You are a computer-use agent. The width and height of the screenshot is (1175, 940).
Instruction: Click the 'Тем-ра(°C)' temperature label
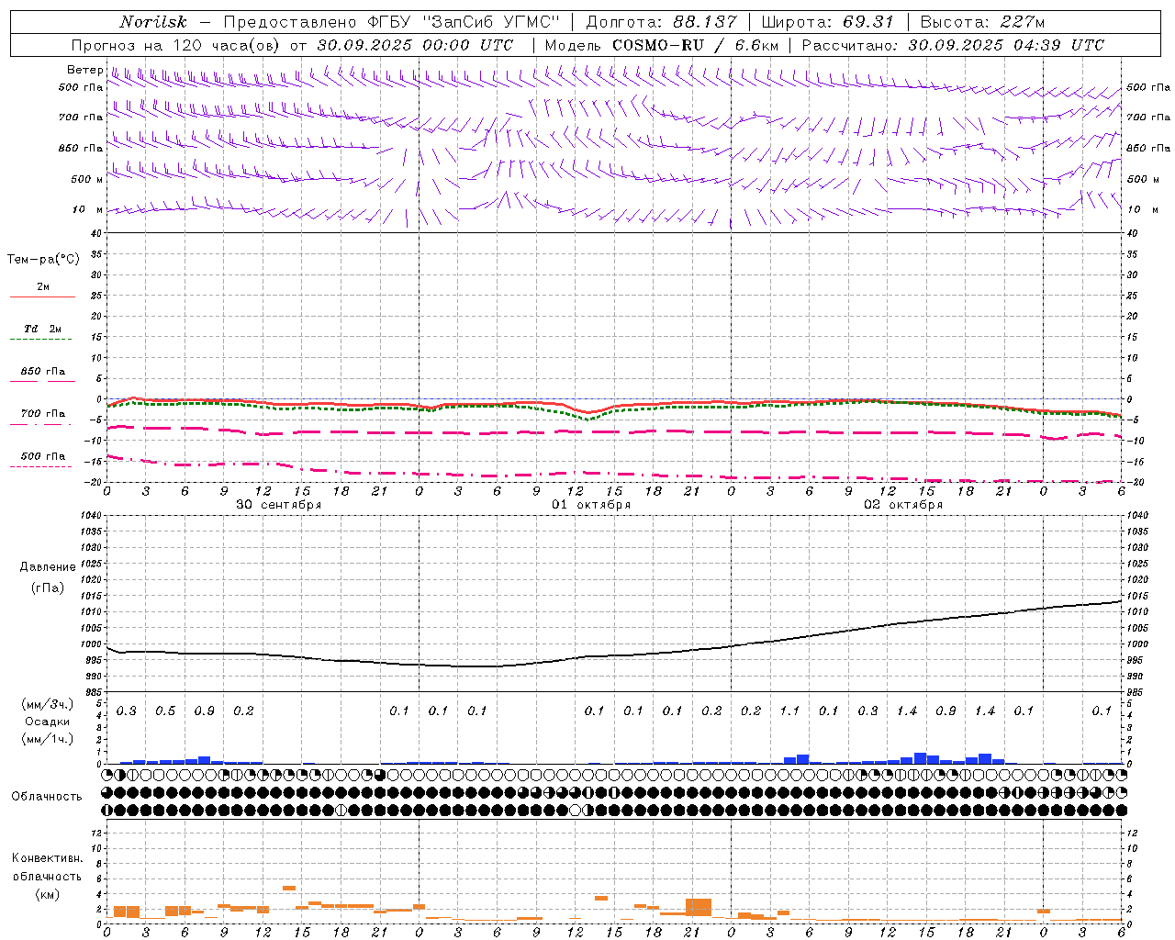(x=43, y=260)
